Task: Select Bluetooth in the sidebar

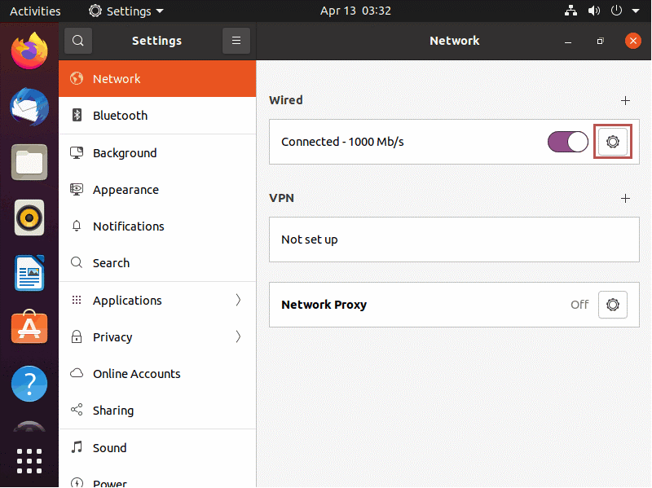Action: (x=157, y=115)
